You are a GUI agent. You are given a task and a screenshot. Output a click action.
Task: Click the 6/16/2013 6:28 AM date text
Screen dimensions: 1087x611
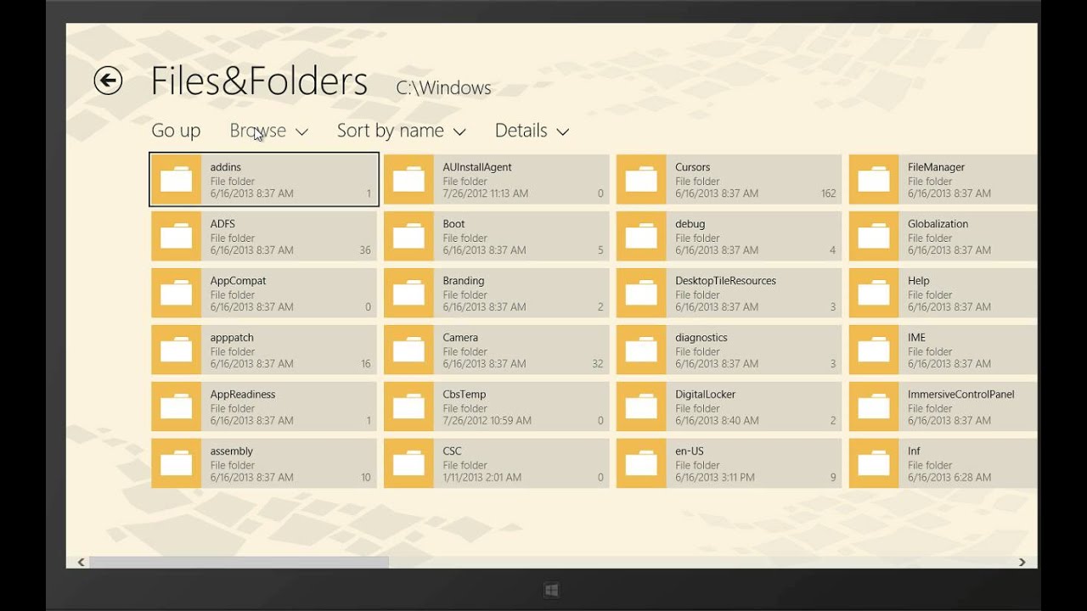[x=949, y=477]
